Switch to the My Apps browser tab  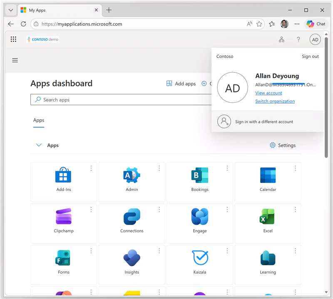click(x=60, y=10)
